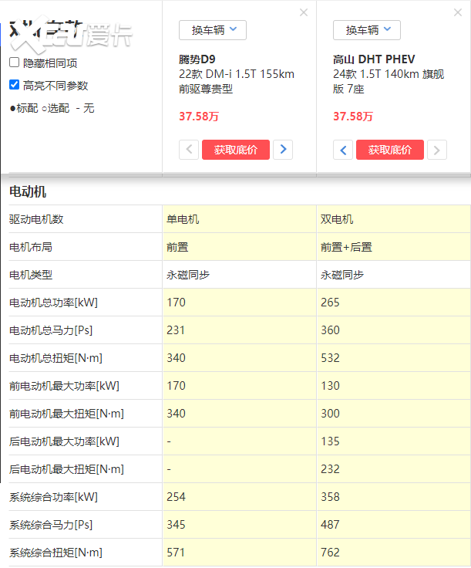Click left arrow under 腾势D9
471x568 pixels.
coord(189,150)
